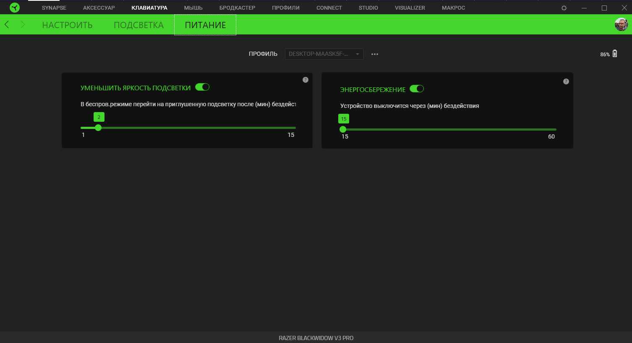Select Мышь in the top menu
The width and height of the screenshot is (632, 343).
[x=193, y=8]
